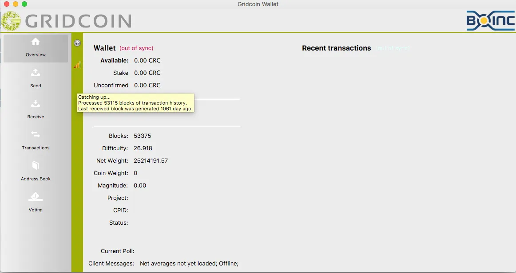Open the Voting section
The width and height of the screenshot is (516, 273).
pyautogui.click(x=36, y=203)
